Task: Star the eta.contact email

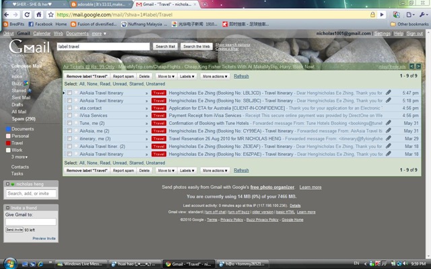Action: coord(76,108)
